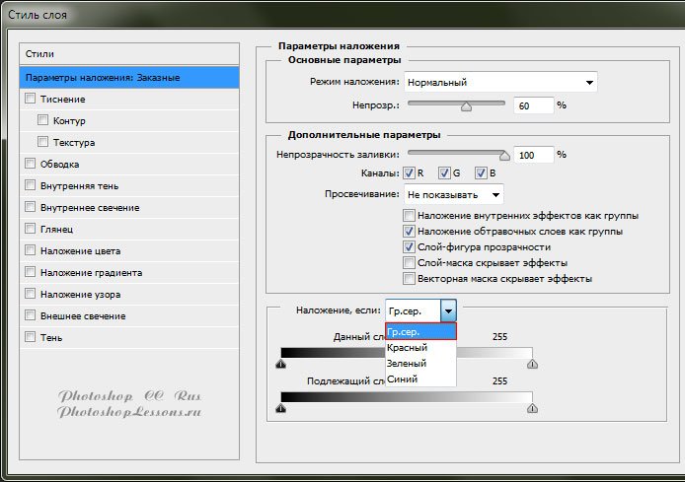Click the opacity value field showing 60
The width and height of the screenshot is (685, 482).
(x=532, y=105)
